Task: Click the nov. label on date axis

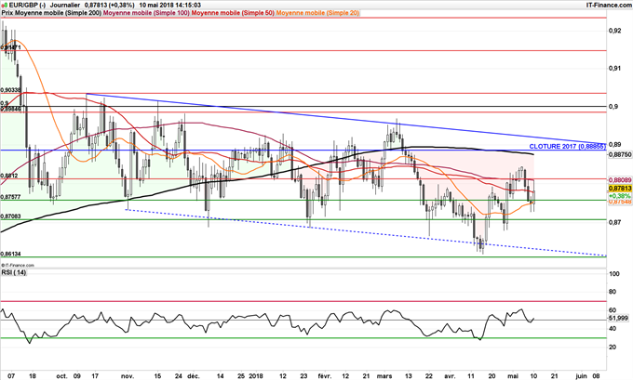Action: tap(128, 376)
